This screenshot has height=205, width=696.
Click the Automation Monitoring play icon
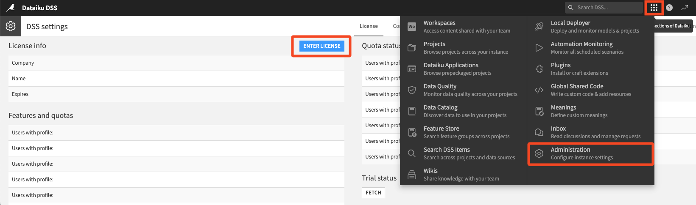tap(539, 48)
